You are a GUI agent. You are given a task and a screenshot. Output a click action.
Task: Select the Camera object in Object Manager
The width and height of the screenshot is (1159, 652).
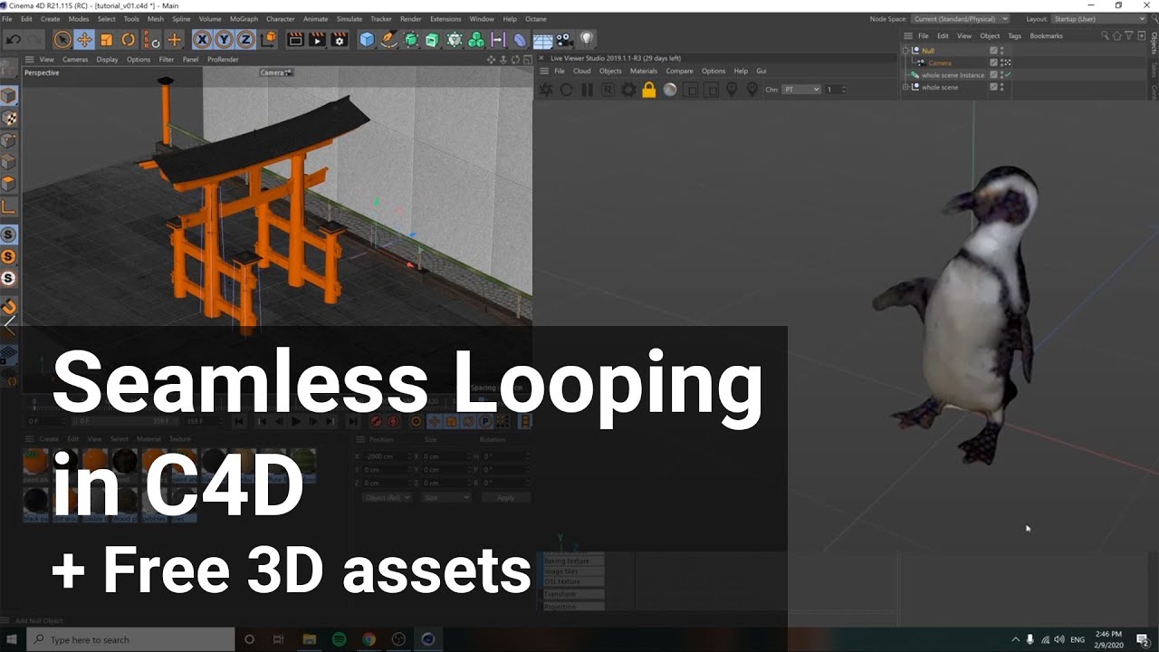(940, 62)
